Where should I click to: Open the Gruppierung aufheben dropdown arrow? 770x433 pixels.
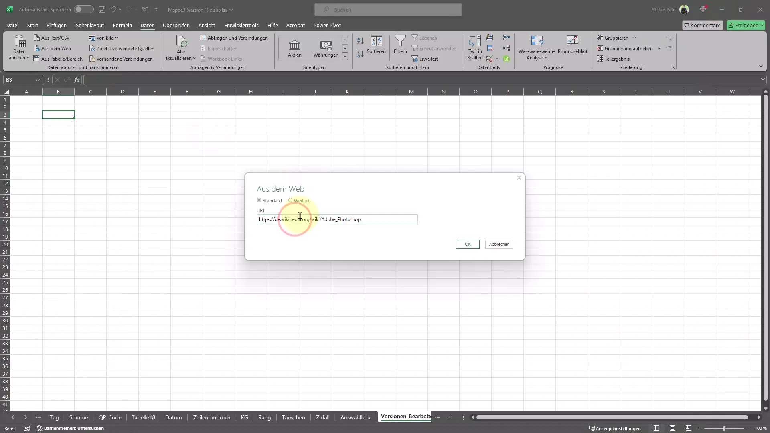click(x=659, y=48)
